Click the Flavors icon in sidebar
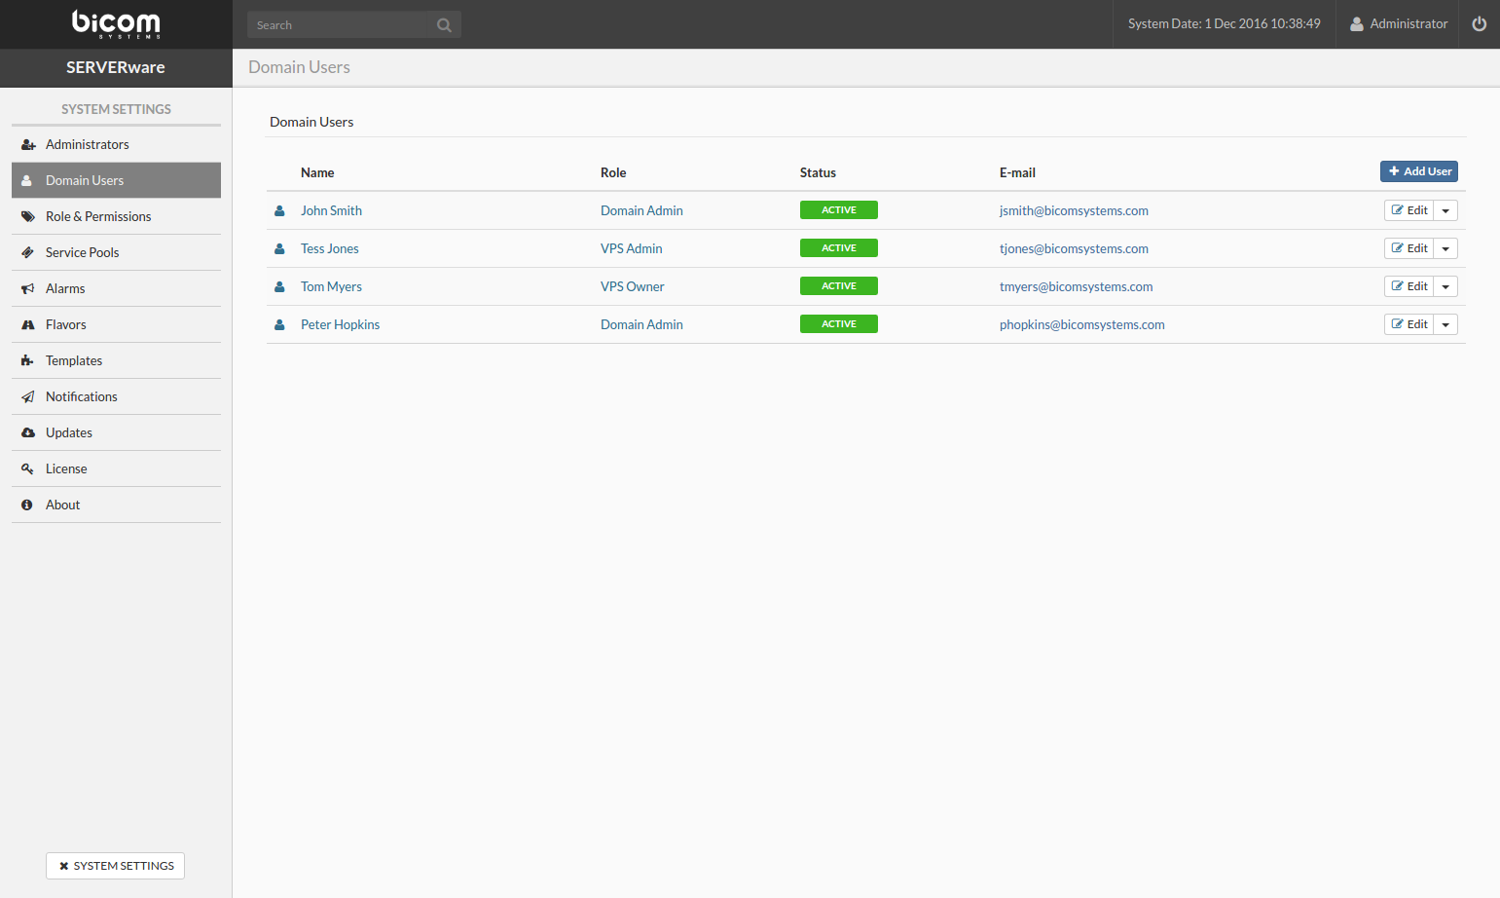This screenshot has height=898, width=1500. 27,324
